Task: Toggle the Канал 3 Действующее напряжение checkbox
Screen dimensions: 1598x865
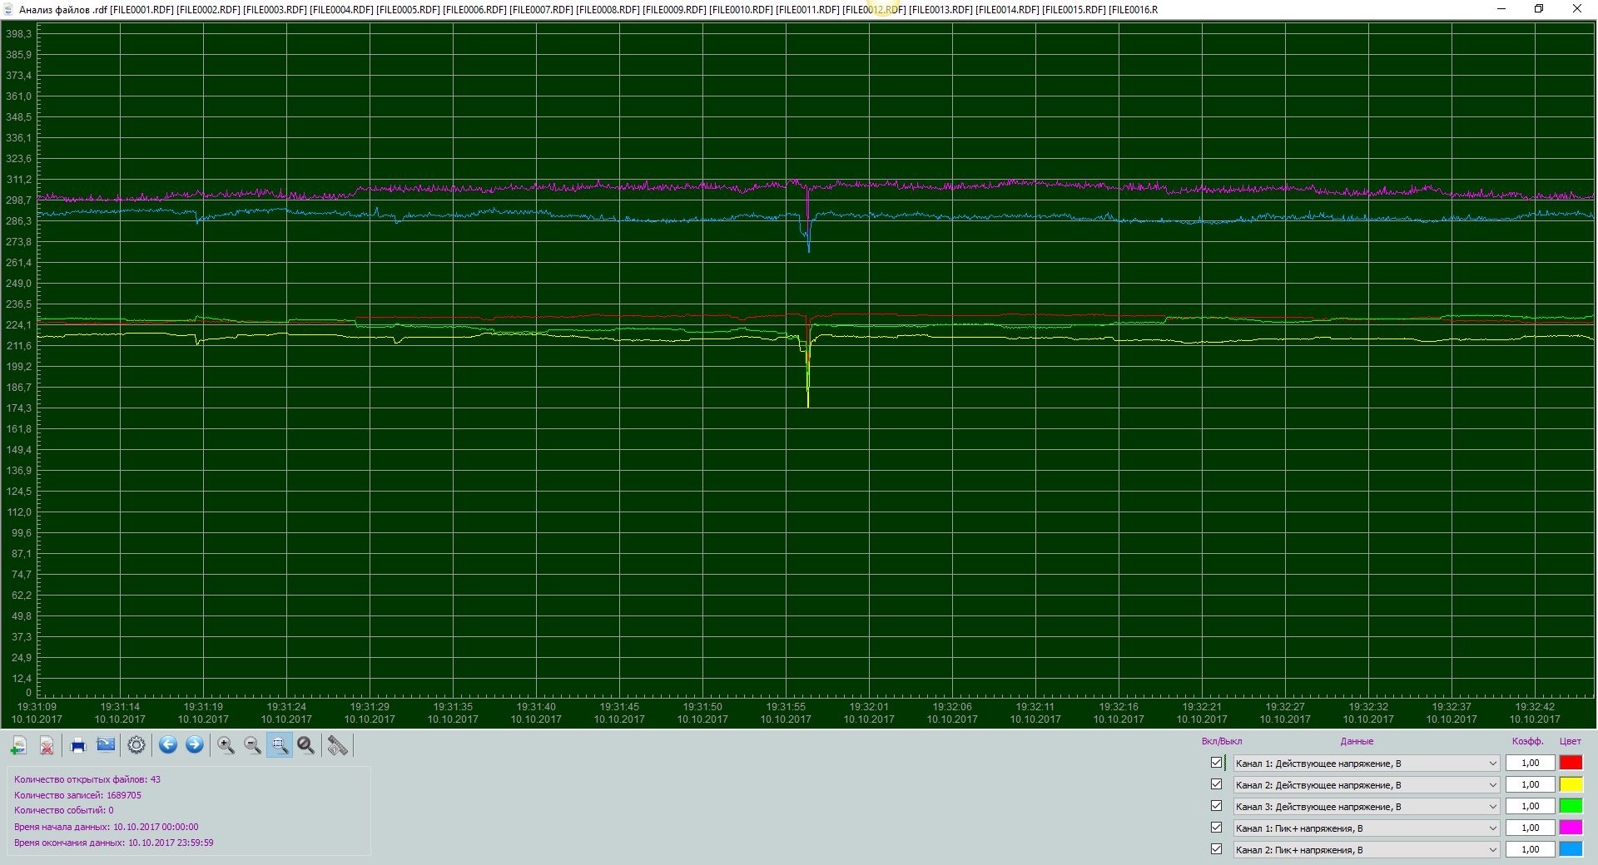Action: point(1217,806)
